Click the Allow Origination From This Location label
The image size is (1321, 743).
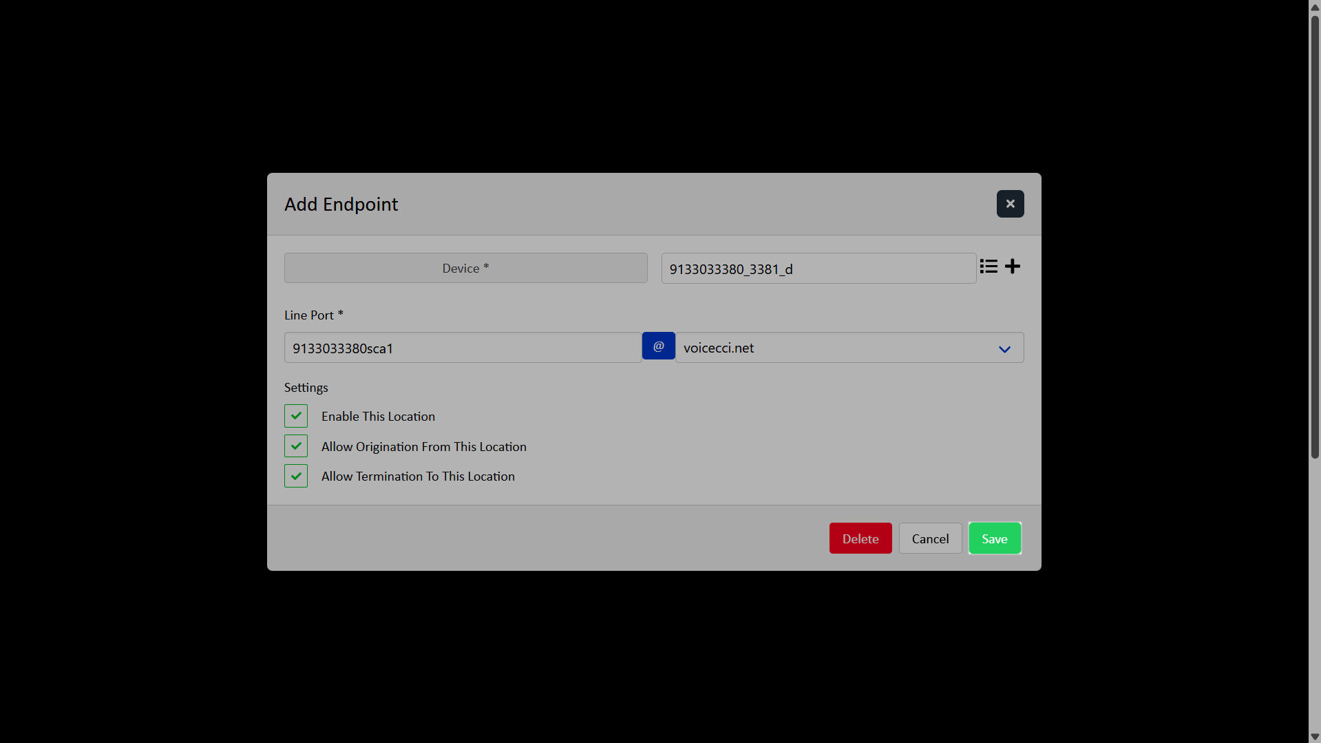click(423, 447)
